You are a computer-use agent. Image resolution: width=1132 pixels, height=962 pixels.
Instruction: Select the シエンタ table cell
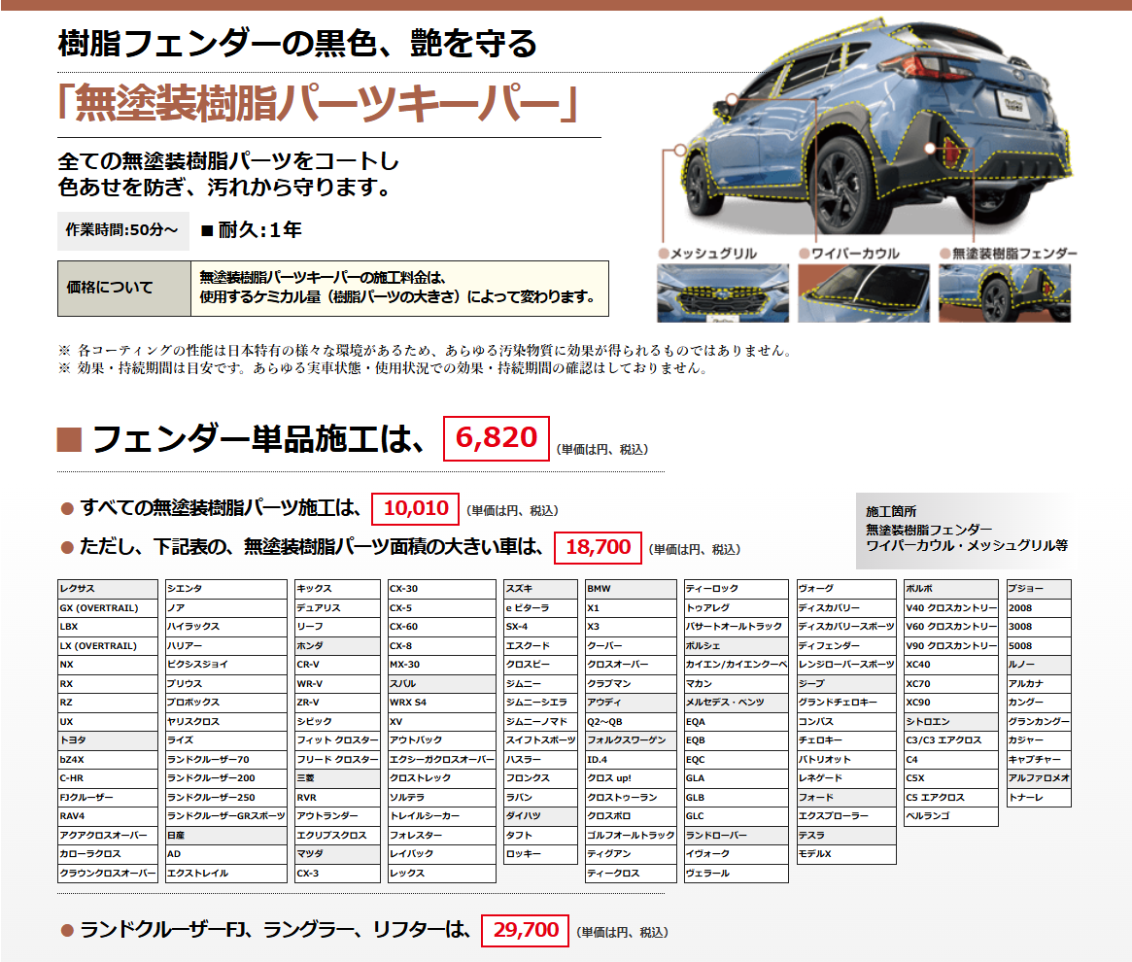[x=226, y=589]
